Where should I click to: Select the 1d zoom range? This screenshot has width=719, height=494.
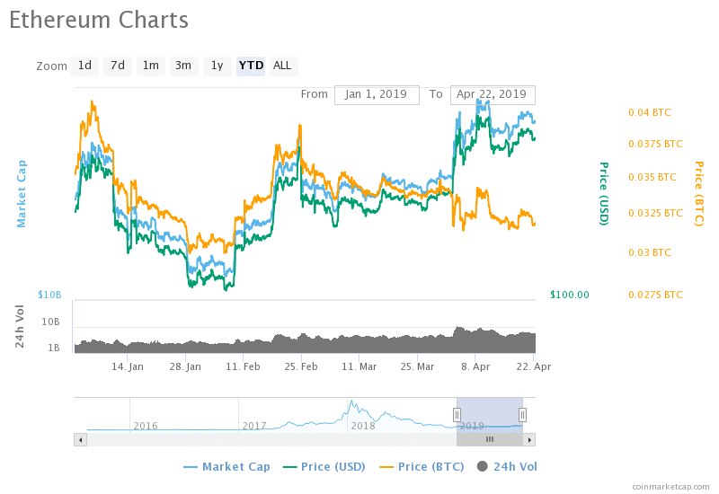[x=84, y=66]
